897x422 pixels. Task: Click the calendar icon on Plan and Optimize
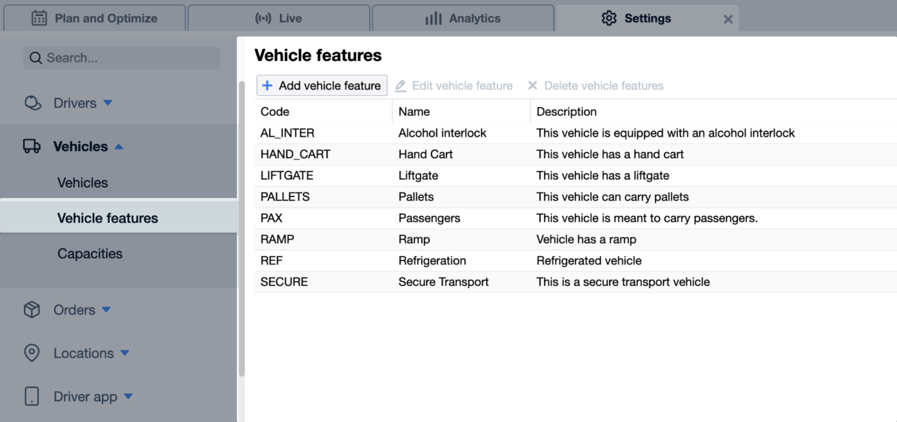(39, 18)
